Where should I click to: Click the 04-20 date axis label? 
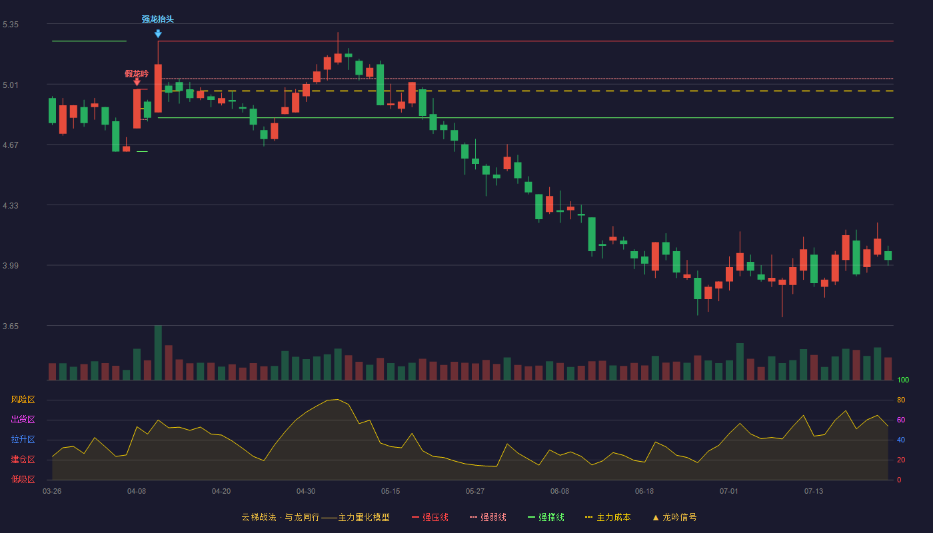(221, 491)
